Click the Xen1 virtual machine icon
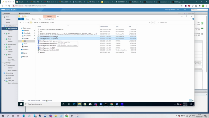 (6, 55)
